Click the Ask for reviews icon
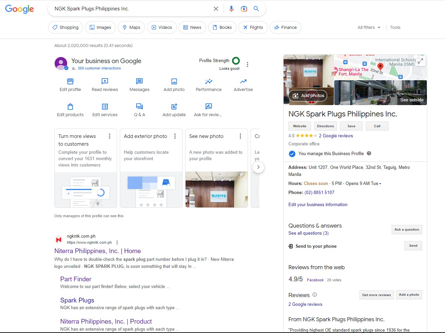Image resolution: width=445 pixels, height=333 pixels. tap(209, 106)
